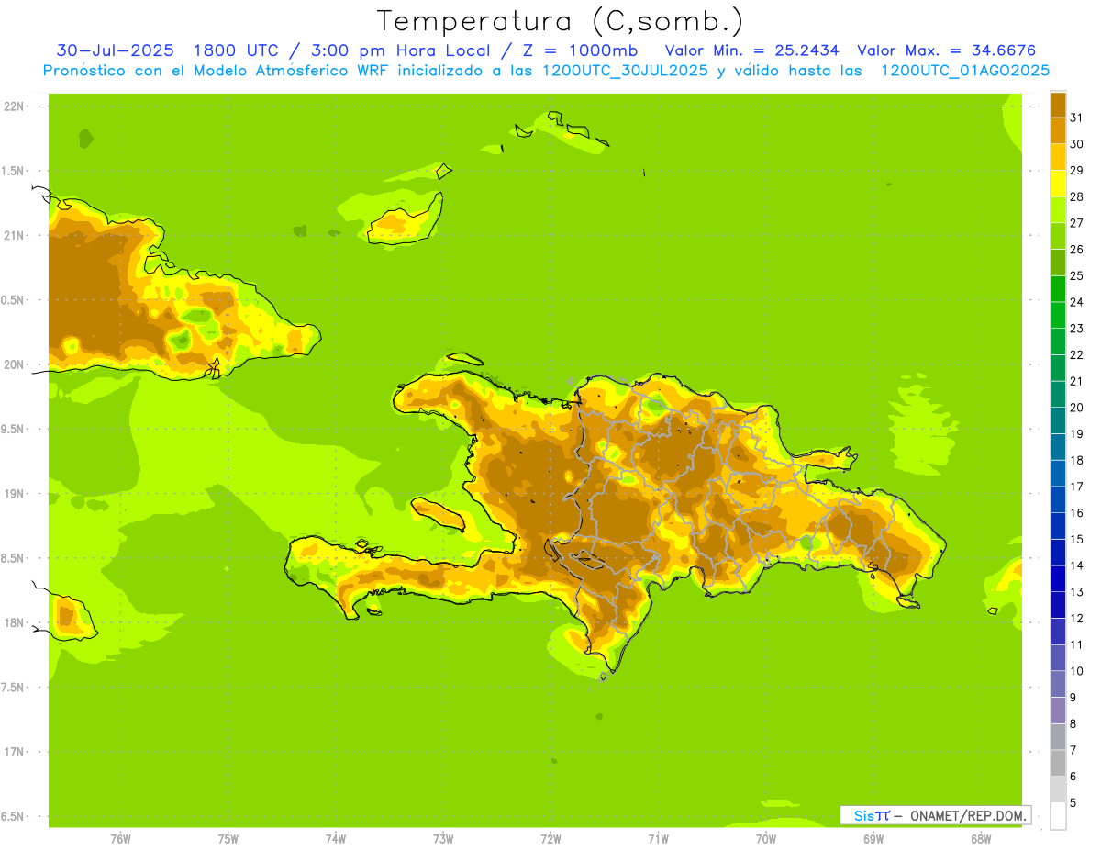Image resolution: width=1101 pixels, height=851 pixels.
Task: Click the "68W" longitude axis label
Action: pos(981,838)
